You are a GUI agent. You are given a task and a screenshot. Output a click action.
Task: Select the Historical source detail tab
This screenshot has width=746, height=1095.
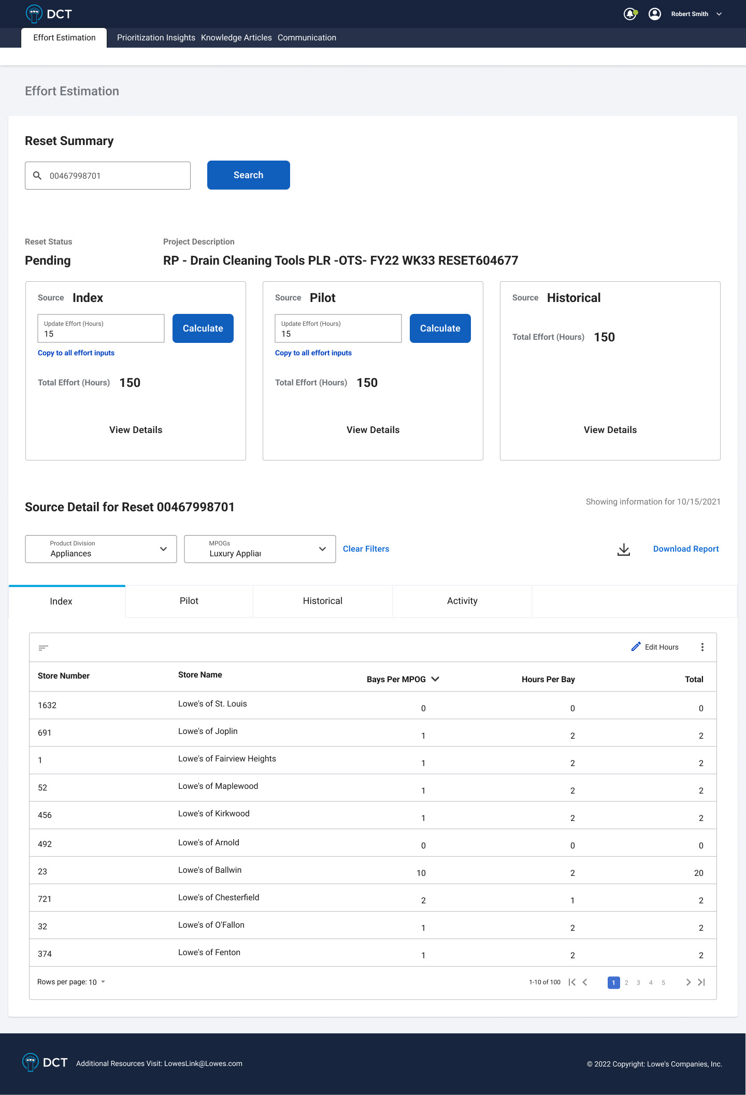322,601
